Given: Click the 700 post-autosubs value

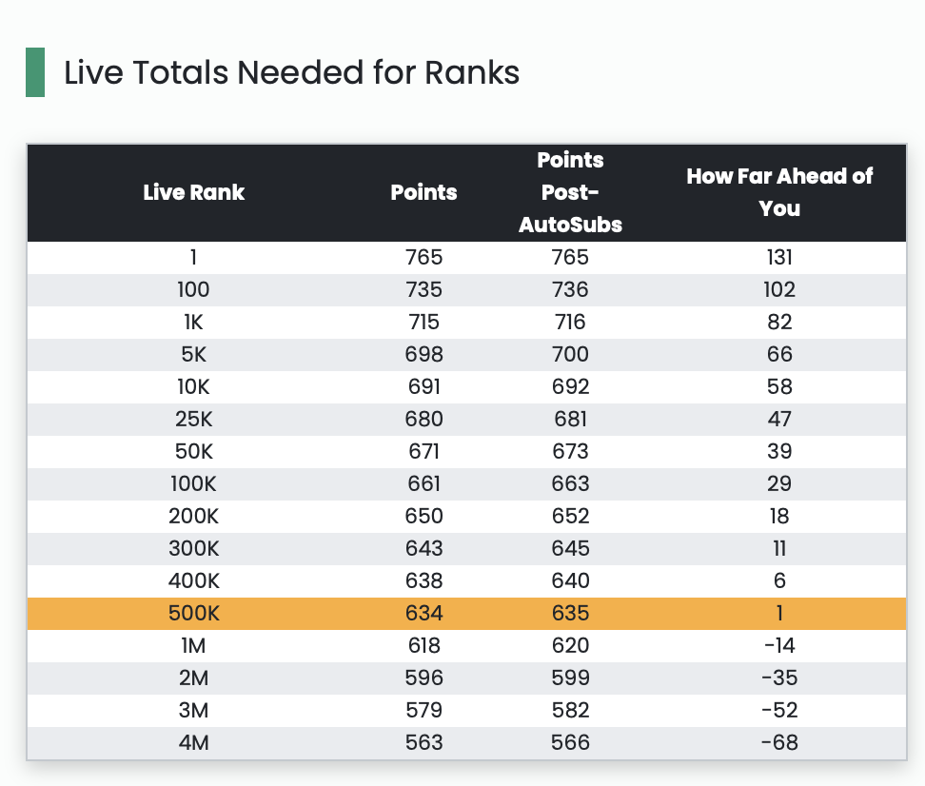Looking at the screenshot, I should [x=570, y=355].
